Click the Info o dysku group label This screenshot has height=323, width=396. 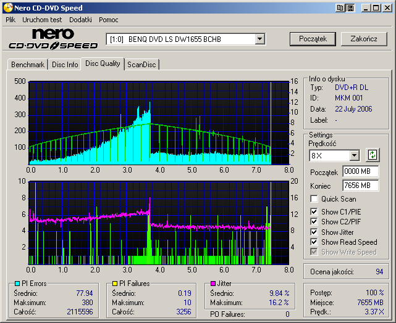(327, 79)
